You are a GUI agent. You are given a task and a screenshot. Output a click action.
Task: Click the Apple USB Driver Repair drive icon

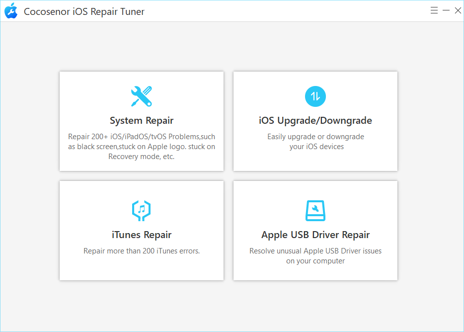click(315, 211)
